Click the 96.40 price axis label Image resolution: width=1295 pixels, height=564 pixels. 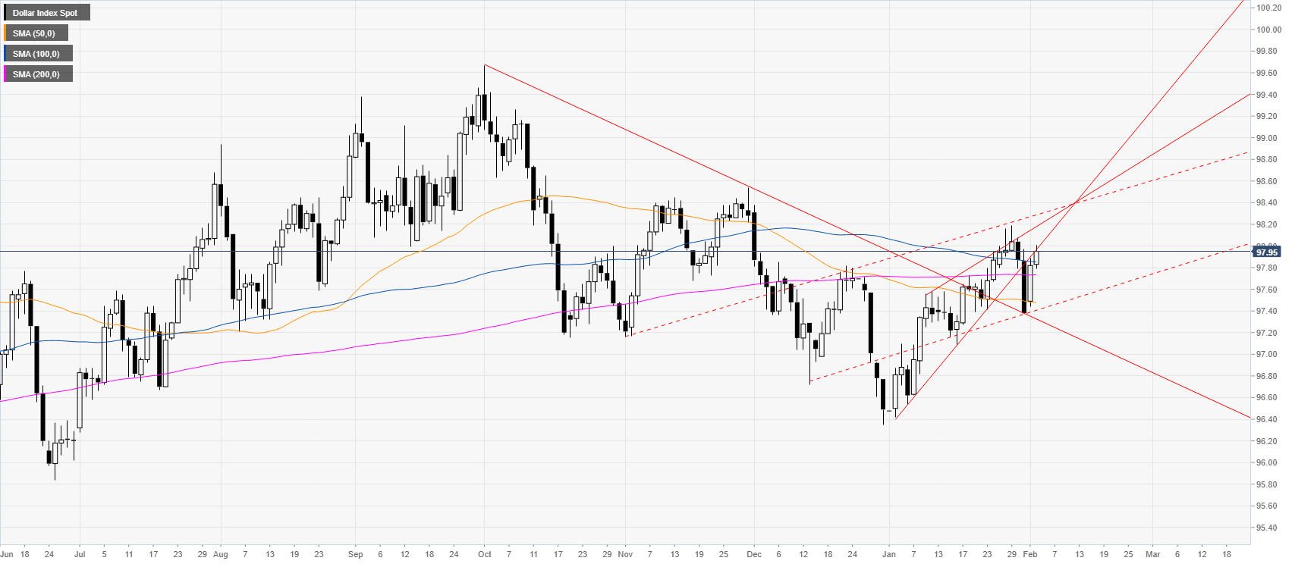1266,419
